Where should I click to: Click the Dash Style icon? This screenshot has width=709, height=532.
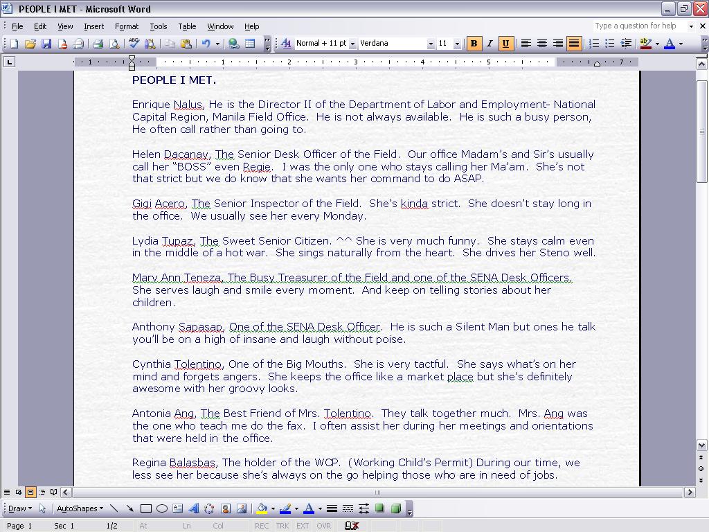coord(348,508)
